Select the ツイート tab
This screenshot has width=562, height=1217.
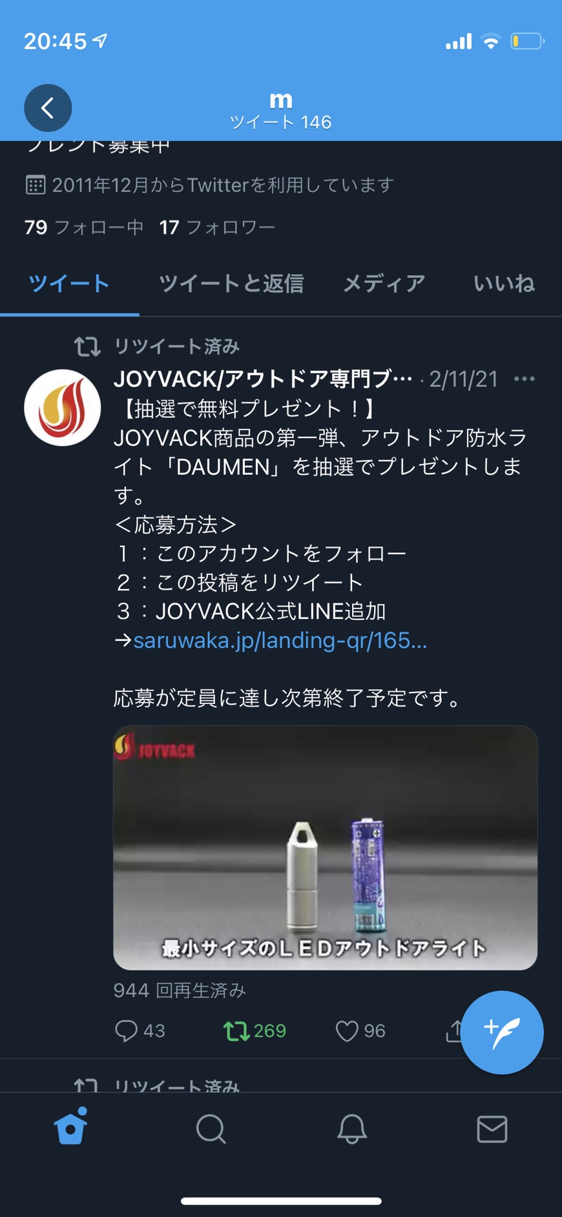tap(69, 284)
